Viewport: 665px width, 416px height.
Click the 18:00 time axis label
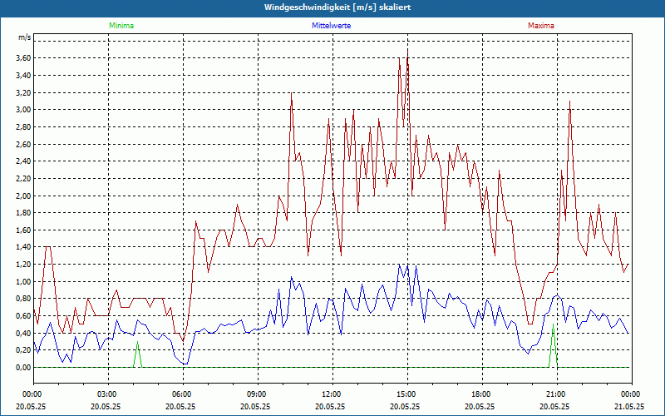click(482, 394)
